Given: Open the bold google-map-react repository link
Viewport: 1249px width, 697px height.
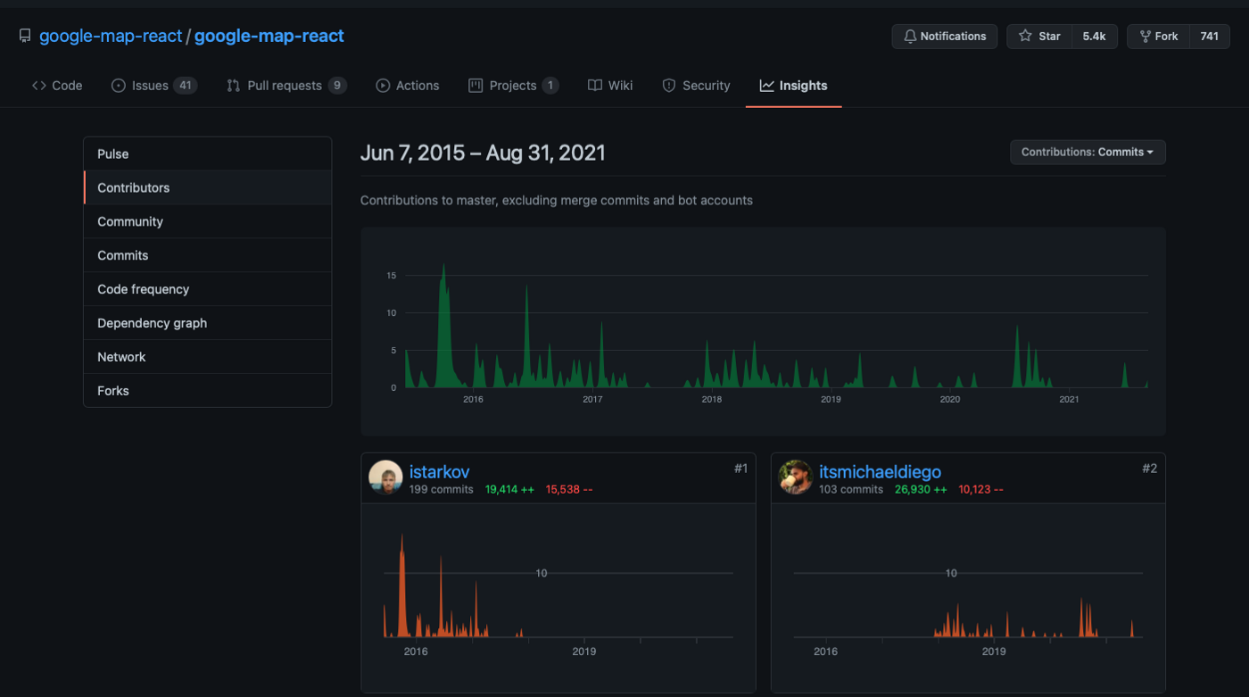Looking at the screenshot, I should click(x=269, y=37).
